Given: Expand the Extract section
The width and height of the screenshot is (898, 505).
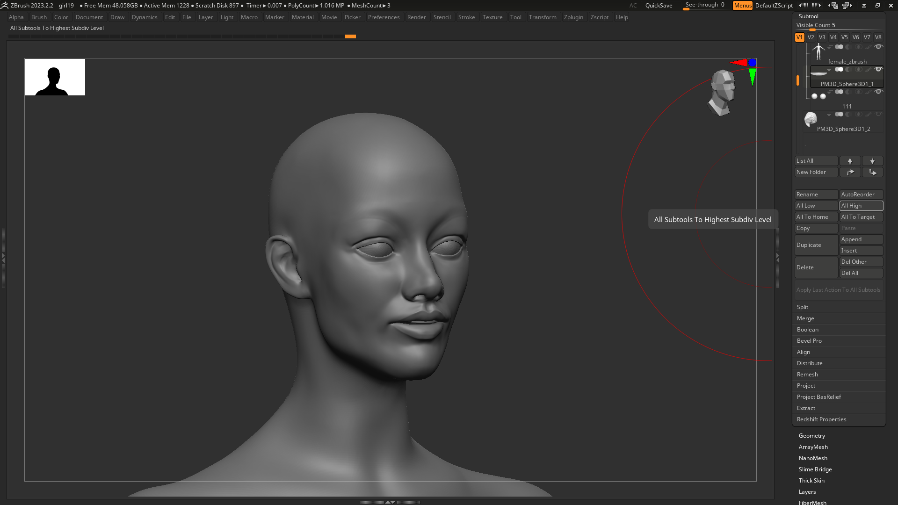Looking at the screenshot, I should point(806,408).
